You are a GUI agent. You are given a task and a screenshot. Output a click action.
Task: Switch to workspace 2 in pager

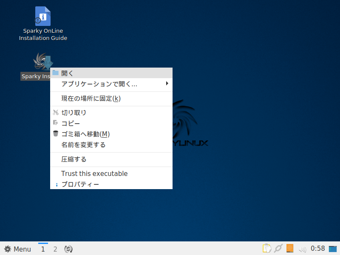click(55, 249)
